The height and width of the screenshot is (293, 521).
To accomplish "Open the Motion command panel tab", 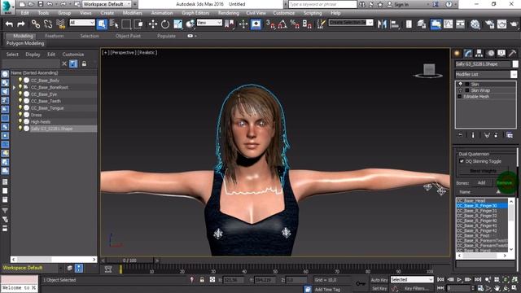I will (x=490, y=53).
